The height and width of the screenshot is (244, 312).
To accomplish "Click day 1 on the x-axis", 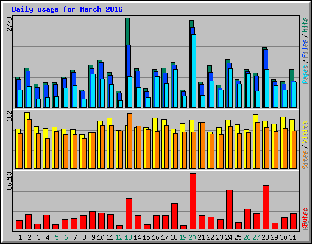I will coord(20,237).
